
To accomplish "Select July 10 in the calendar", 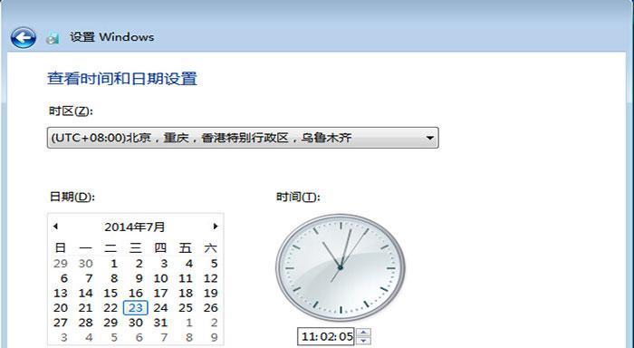I will [160, 278].
